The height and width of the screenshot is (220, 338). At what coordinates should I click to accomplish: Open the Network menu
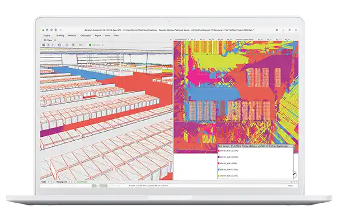72,36
